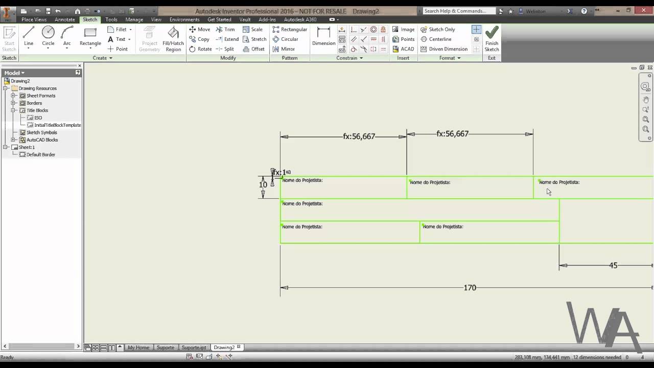Open the Annotate ribbon tab
The image size is (654, 368).
pyautogui.click(x=65, y=19)
